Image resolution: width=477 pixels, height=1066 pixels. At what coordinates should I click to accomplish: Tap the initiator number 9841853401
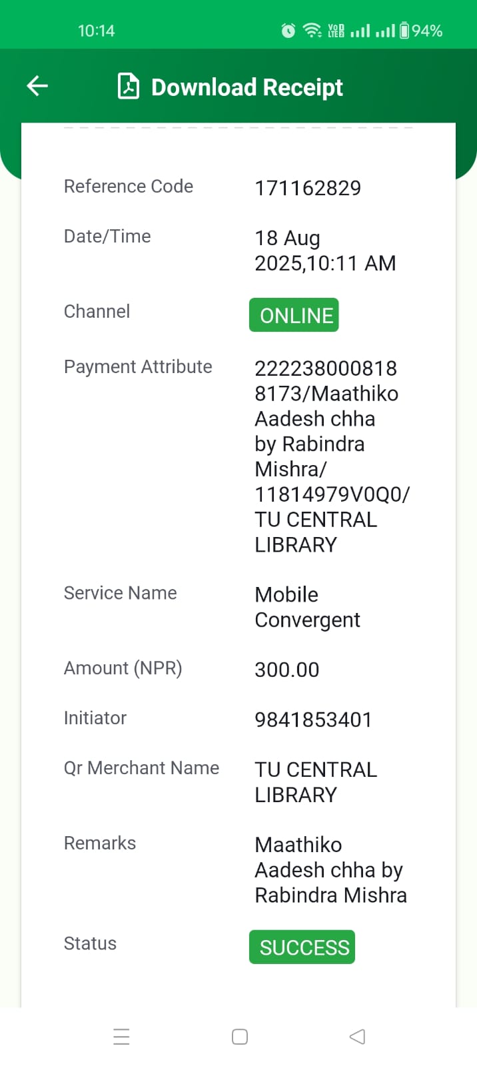tap(313, 720)
